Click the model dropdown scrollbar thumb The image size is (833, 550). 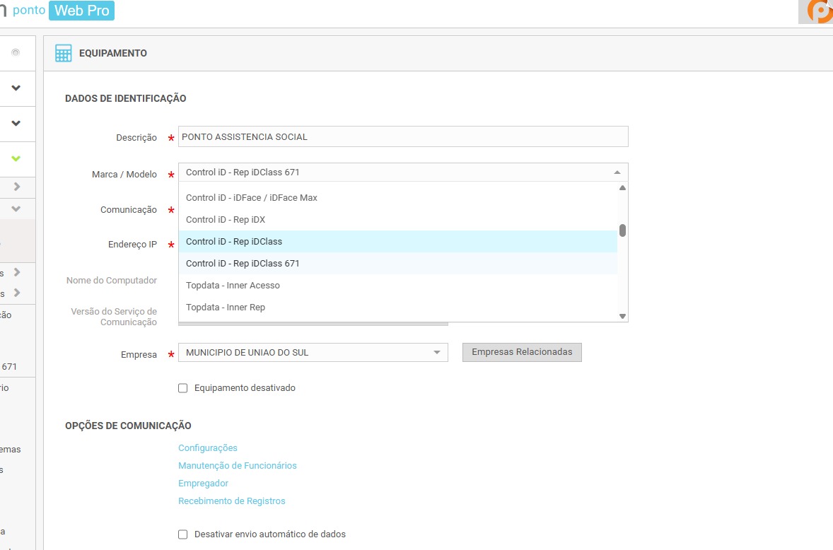[x=622, y=230]
